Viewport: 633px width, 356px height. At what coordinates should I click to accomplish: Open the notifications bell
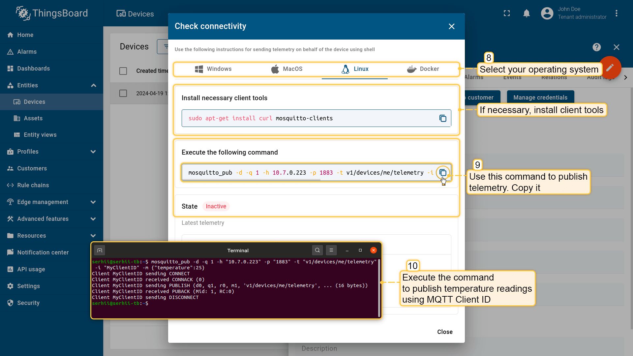click(x=527, y=13)
